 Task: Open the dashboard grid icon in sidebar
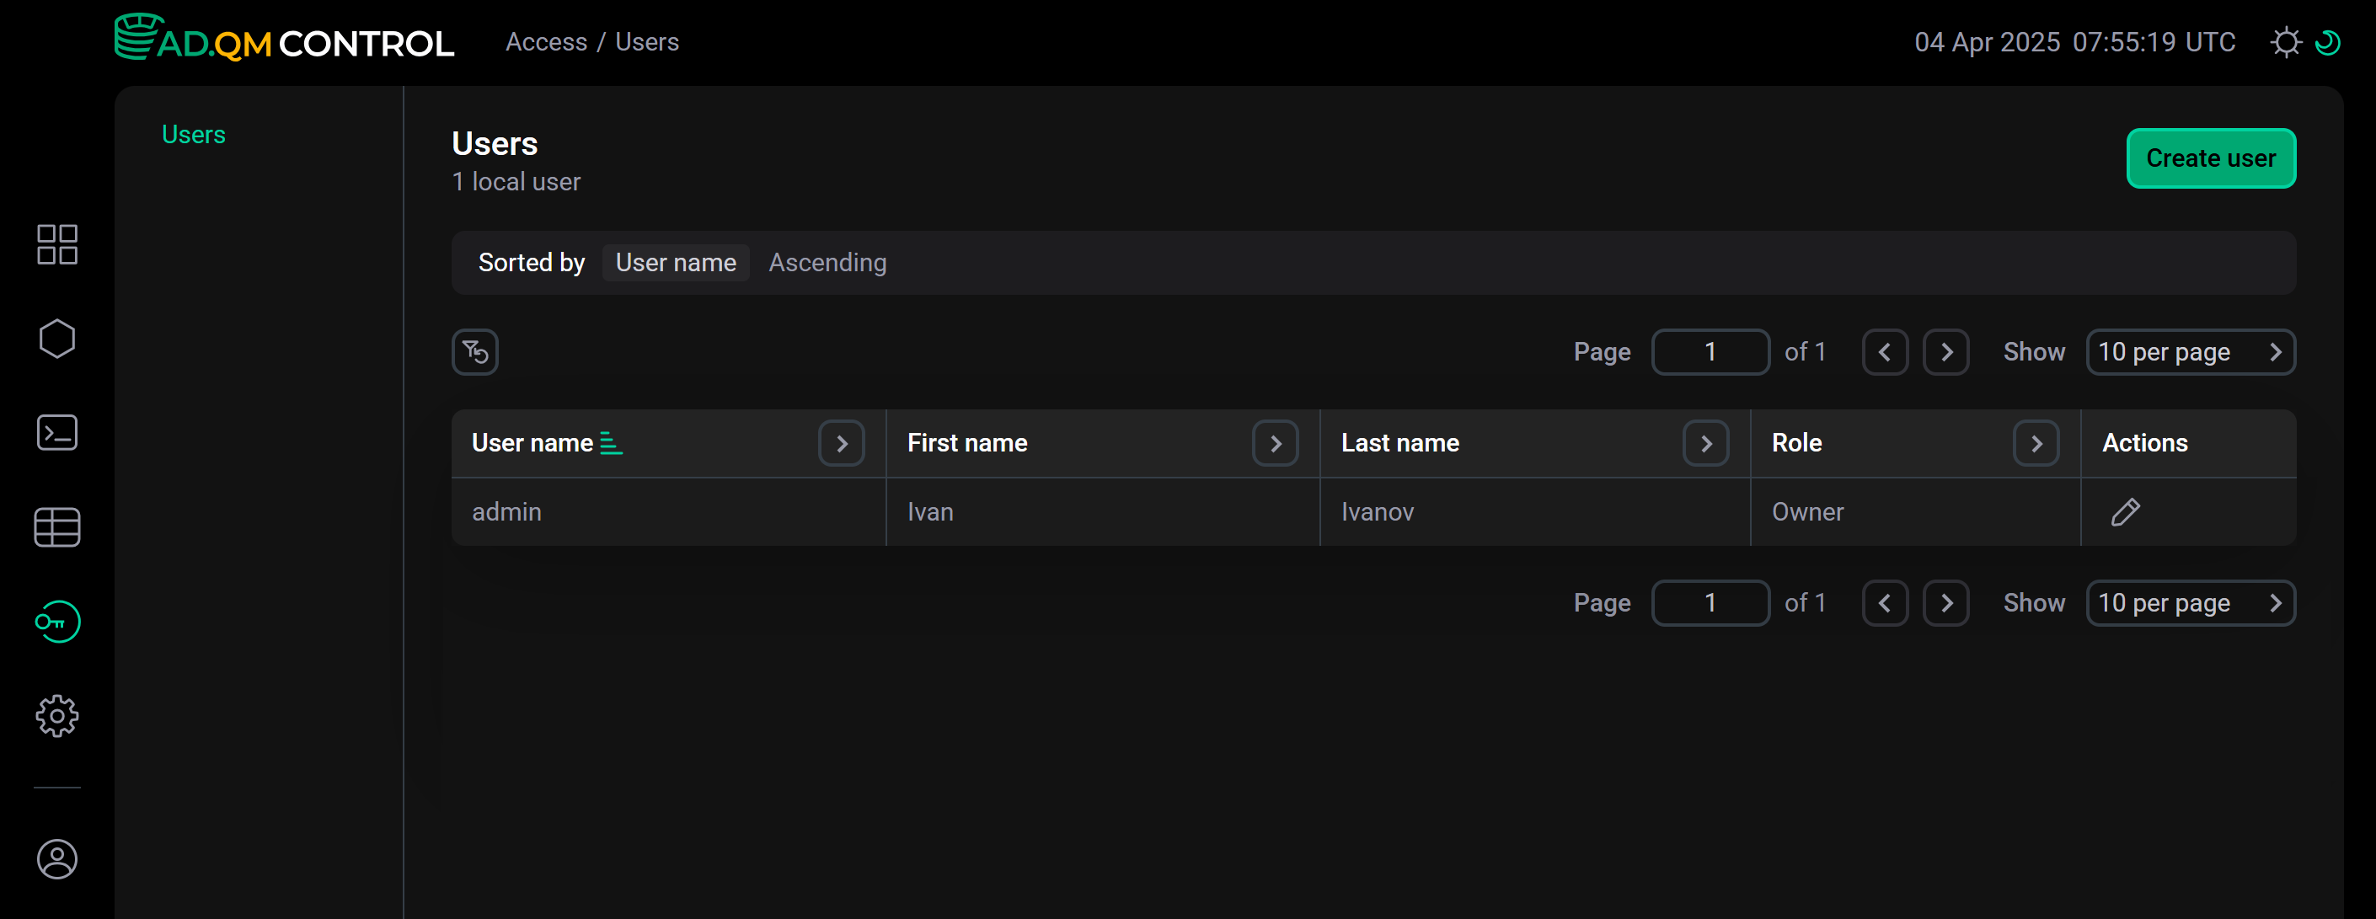57,244
